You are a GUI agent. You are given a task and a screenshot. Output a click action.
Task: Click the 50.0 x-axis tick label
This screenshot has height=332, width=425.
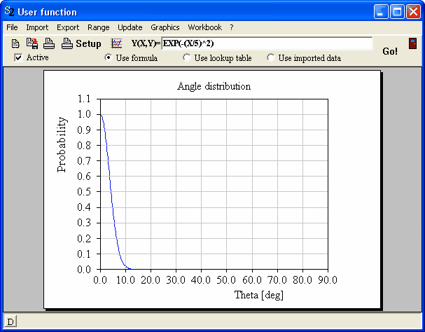tap(226, 280)
